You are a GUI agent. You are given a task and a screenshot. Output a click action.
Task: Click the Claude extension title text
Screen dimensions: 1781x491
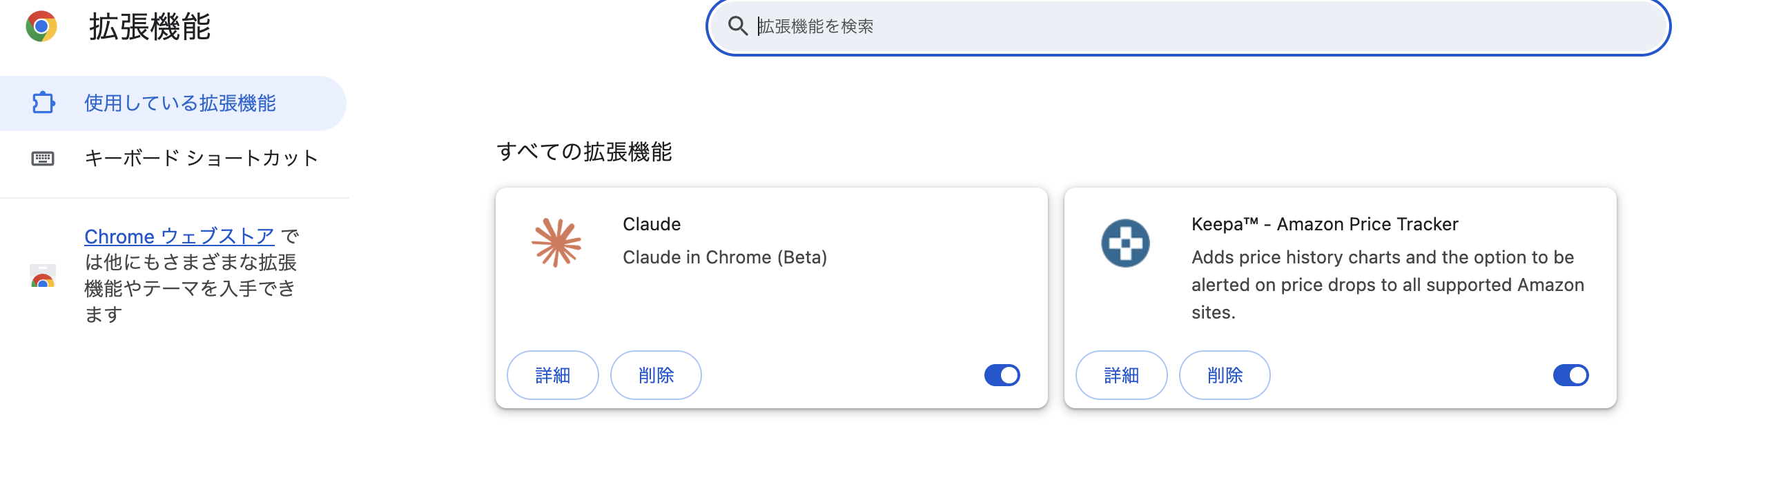pyautogui.click(x=650, y=223)
